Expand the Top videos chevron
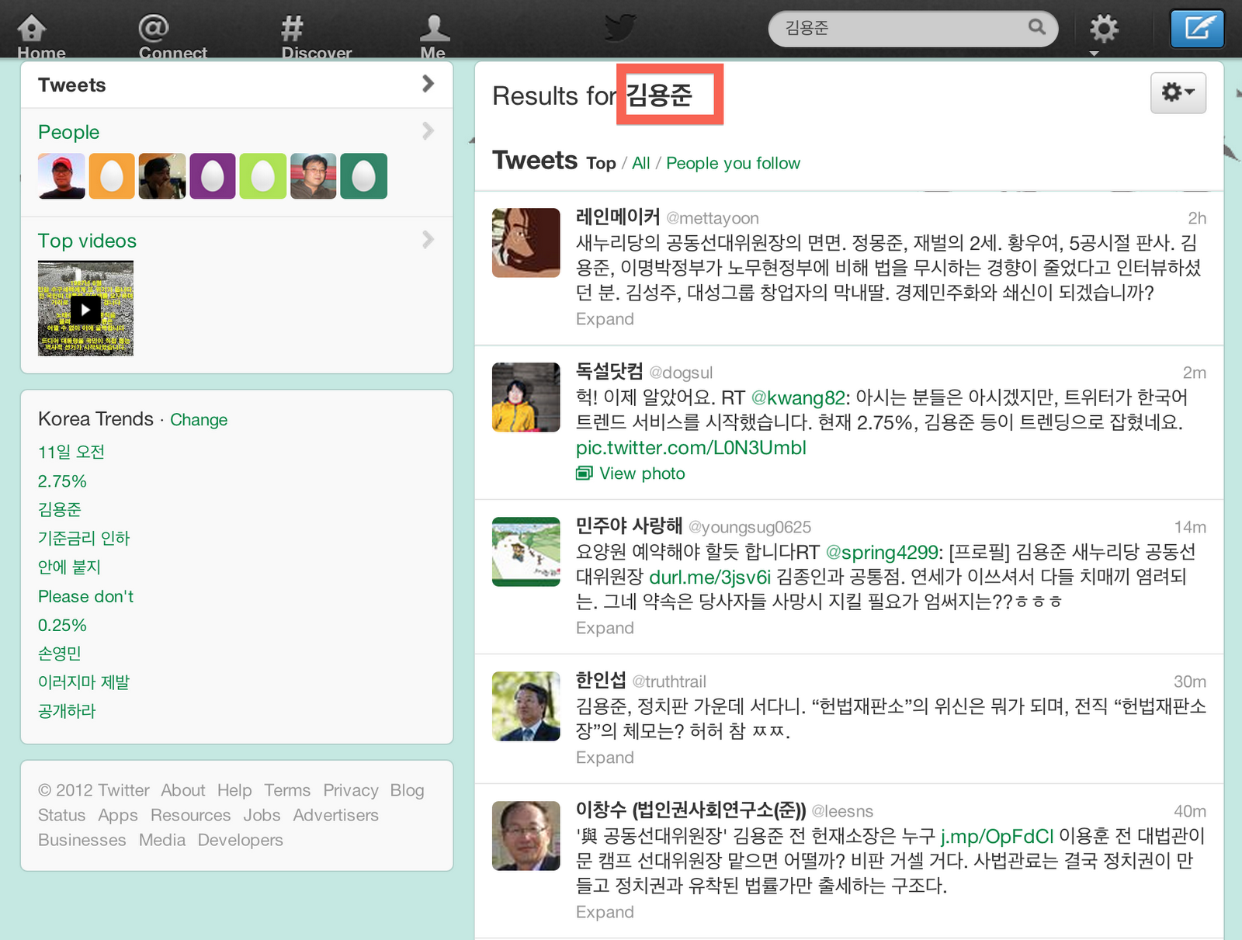 click(x=428, y=240)
